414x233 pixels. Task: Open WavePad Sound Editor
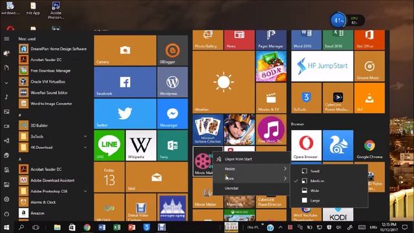(x=53, y=93)
